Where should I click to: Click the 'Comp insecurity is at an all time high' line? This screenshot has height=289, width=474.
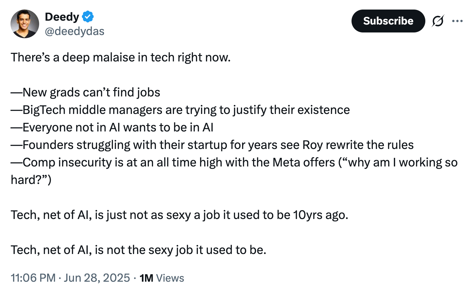[234, 162]
